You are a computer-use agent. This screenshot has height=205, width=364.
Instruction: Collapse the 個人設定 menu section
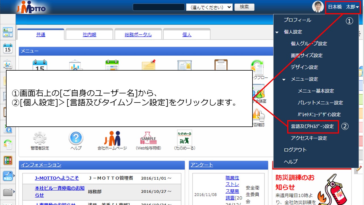tap(277, 32)
